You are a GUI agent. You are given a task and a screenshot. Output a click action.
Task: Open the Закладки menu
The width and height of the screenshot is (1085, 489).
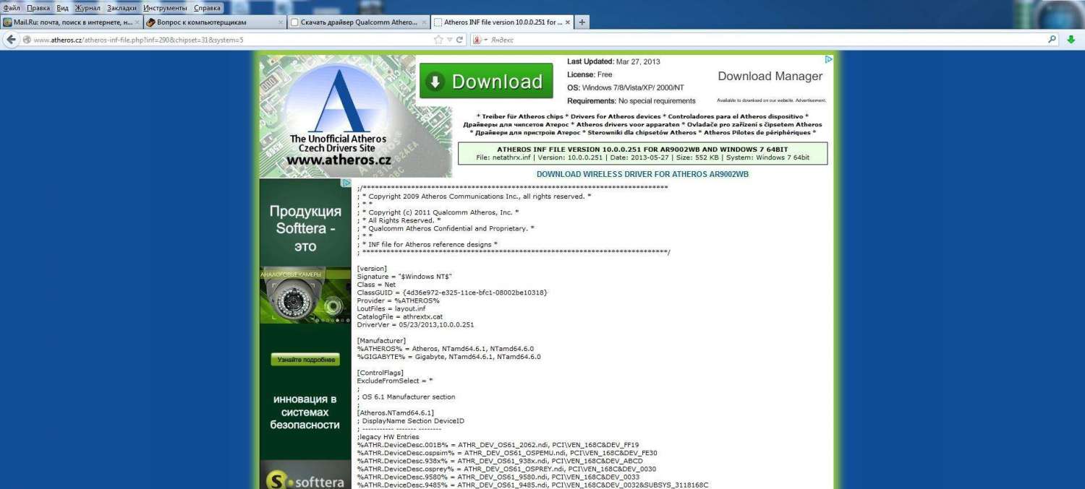coord(122,8)
